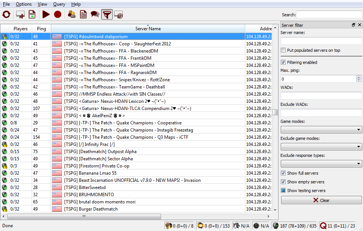Open the buddies list icon

pos(71,15)
